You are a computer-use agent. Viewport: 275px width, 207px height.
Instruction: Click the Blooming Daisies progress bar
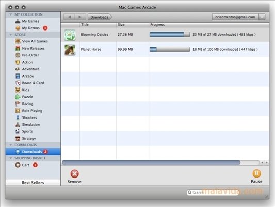[x=170, y=34]
